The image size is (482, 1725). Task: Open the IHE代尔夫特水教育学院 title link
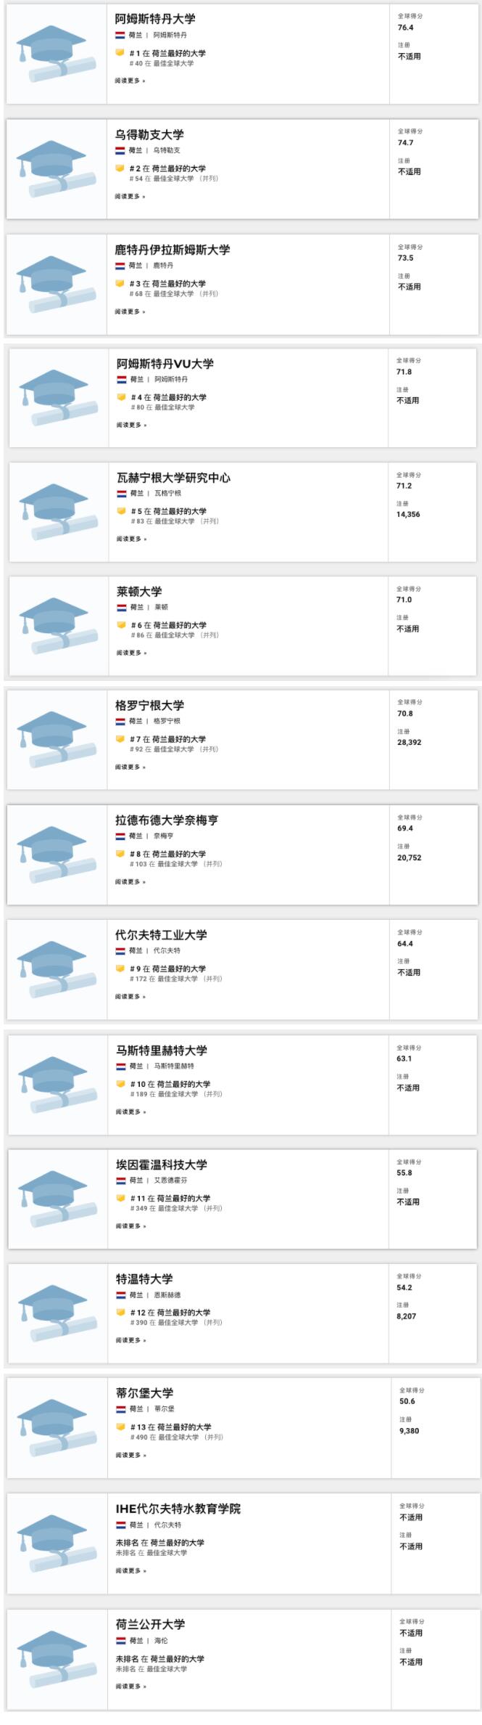tap(178, 1509)
